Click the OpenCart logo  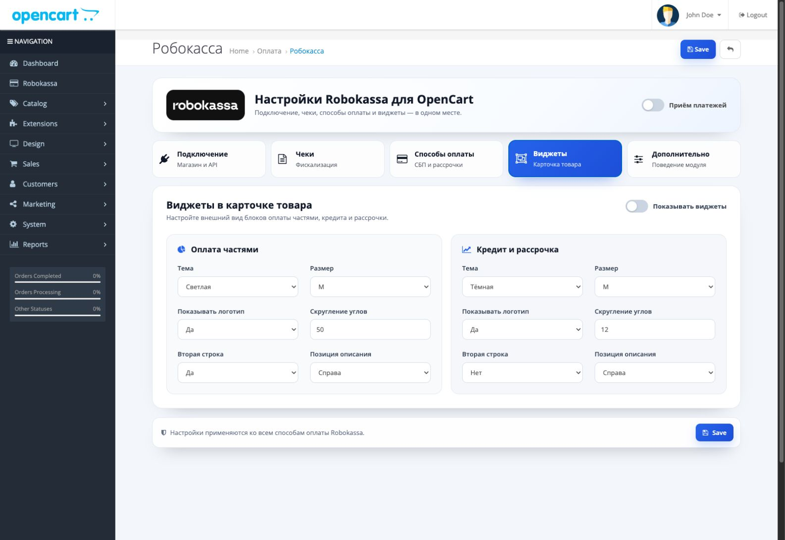point(55,15)
